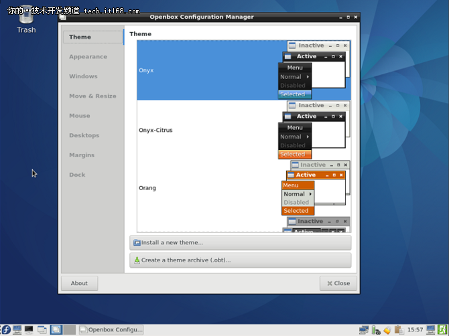Close the Openbox Configuration Manager via title bar
This screenshot has height=336, width=449.
356,17
